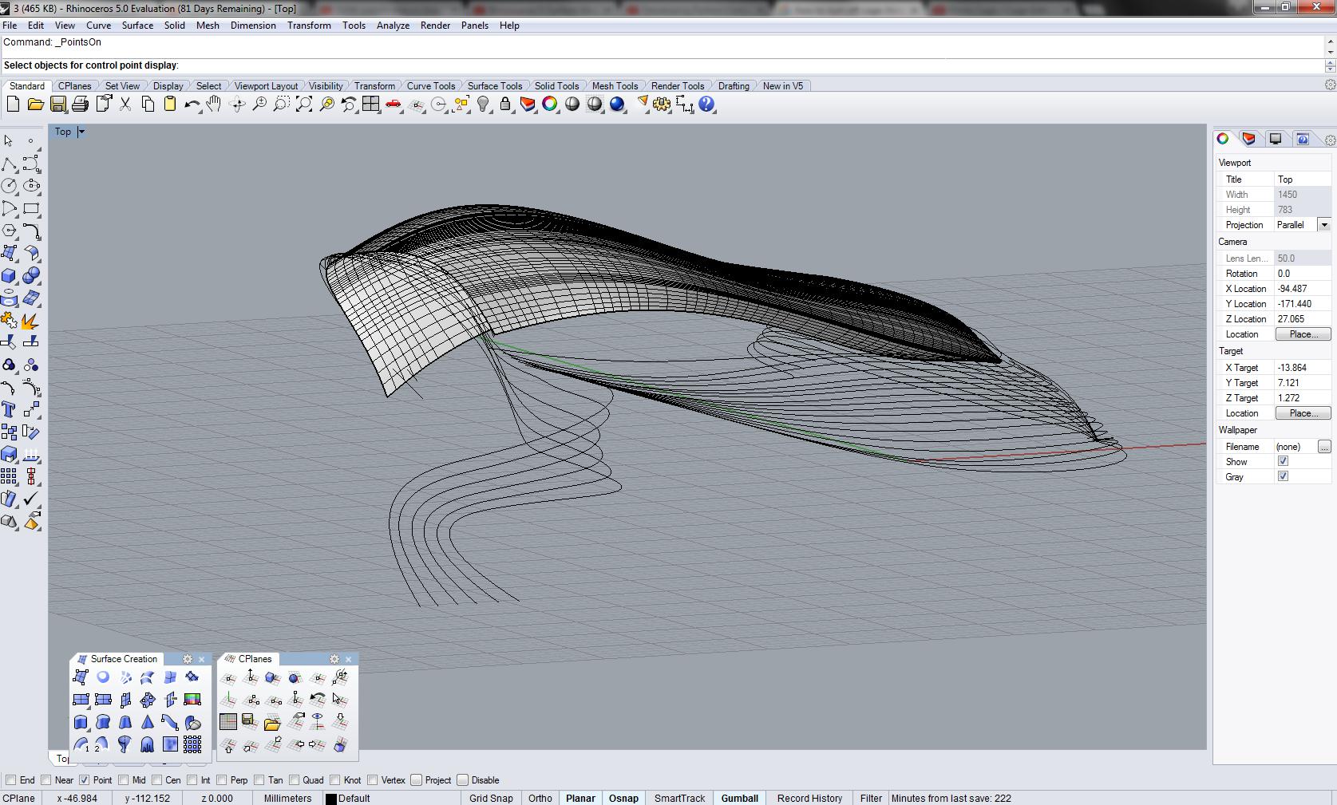The width and height of the screenshot is (1337, 805).
Task: Click the Wallpaper Filename browse button
Action: 1324,447
